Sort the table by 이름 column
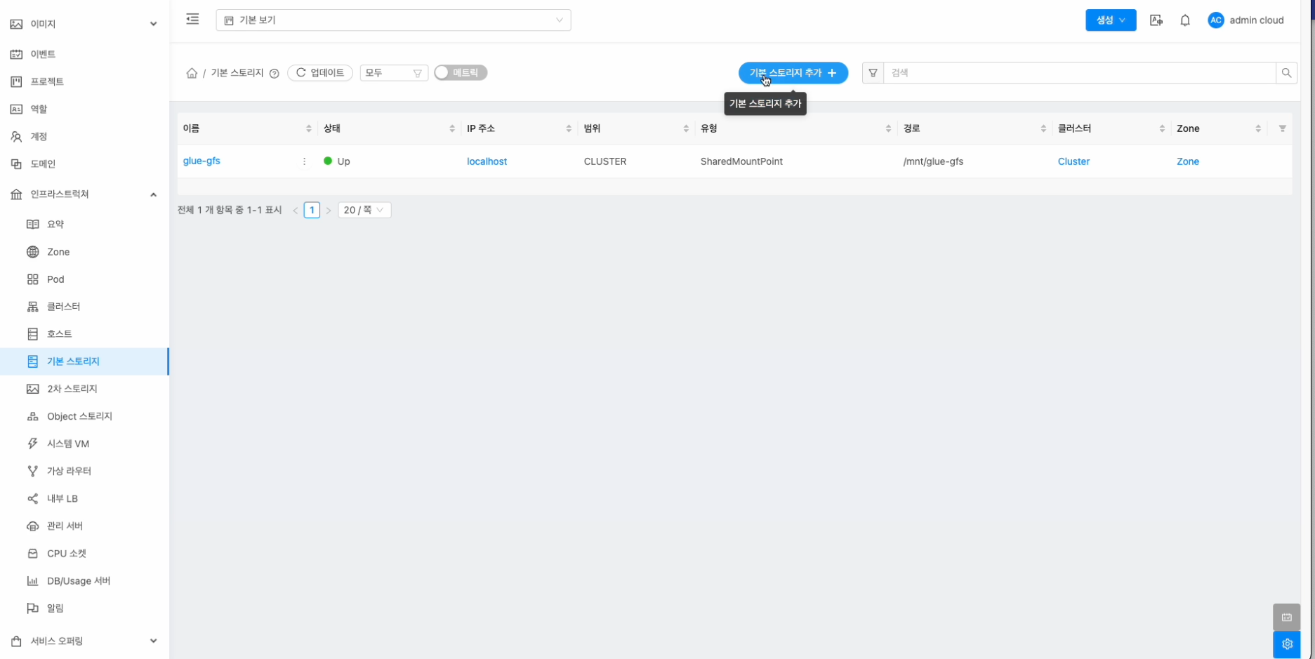Screen dimensions: 1315x659 pos(308,128)
